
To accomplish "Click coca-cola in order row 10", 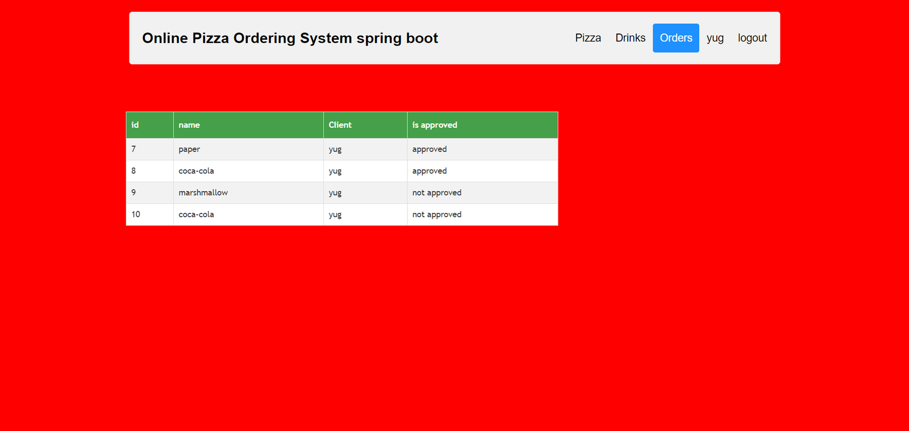I will tap(196, 215).
